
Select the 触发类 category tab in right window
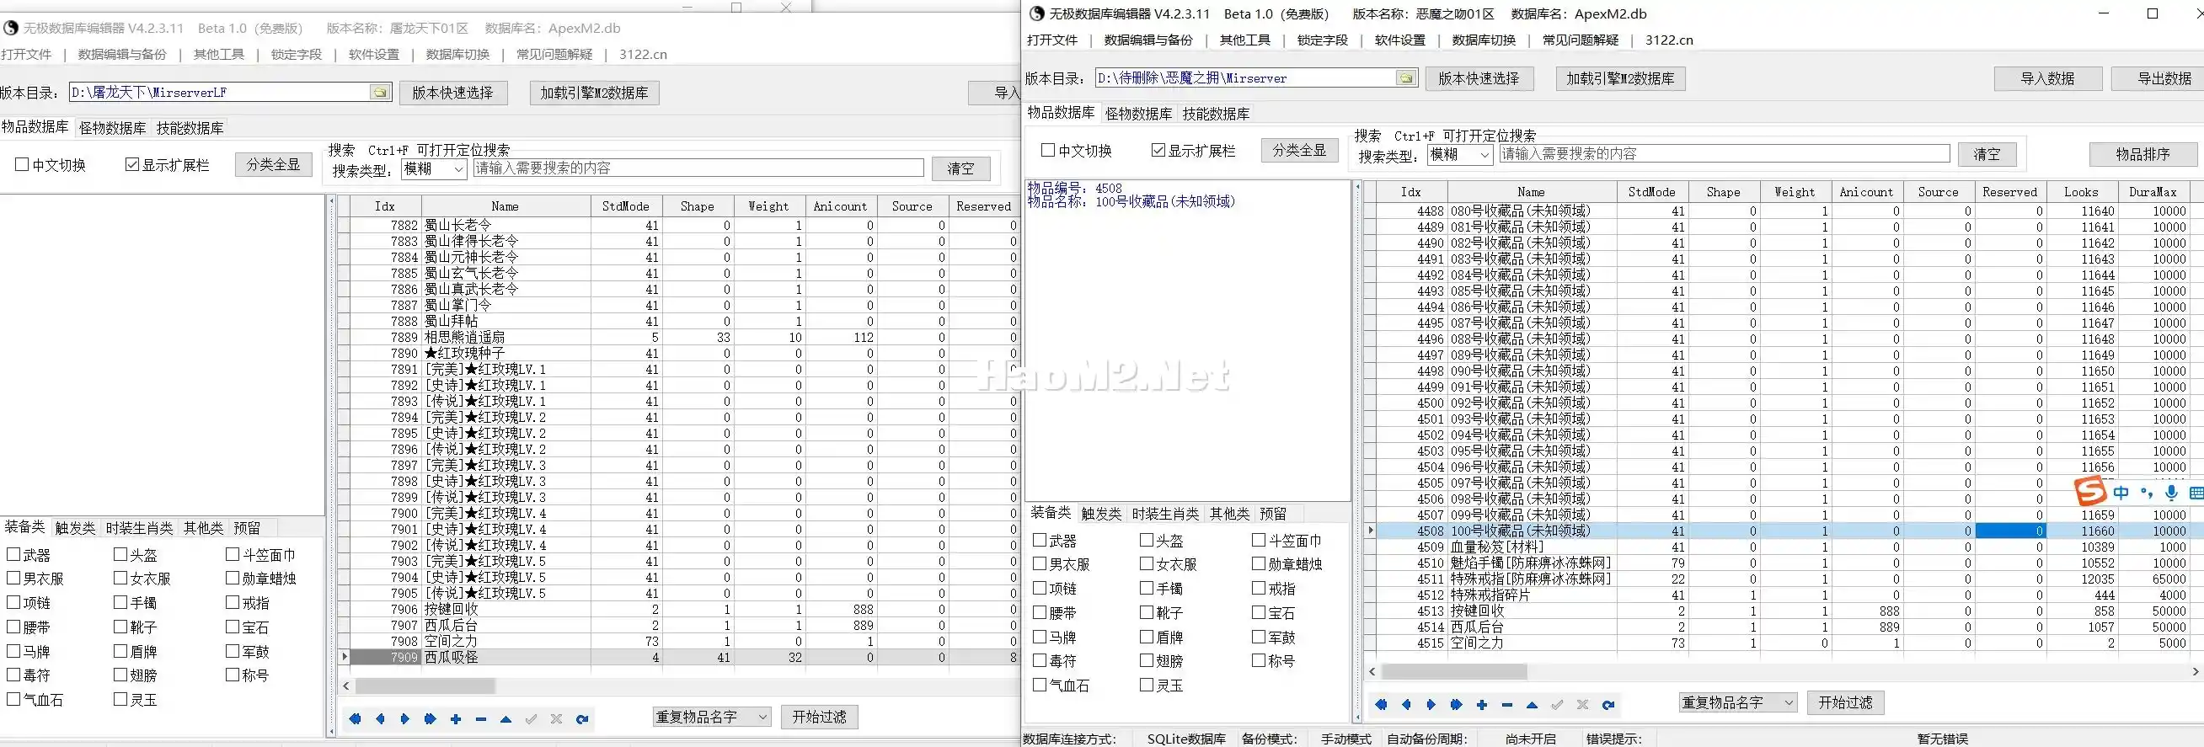click(1101, 514)
